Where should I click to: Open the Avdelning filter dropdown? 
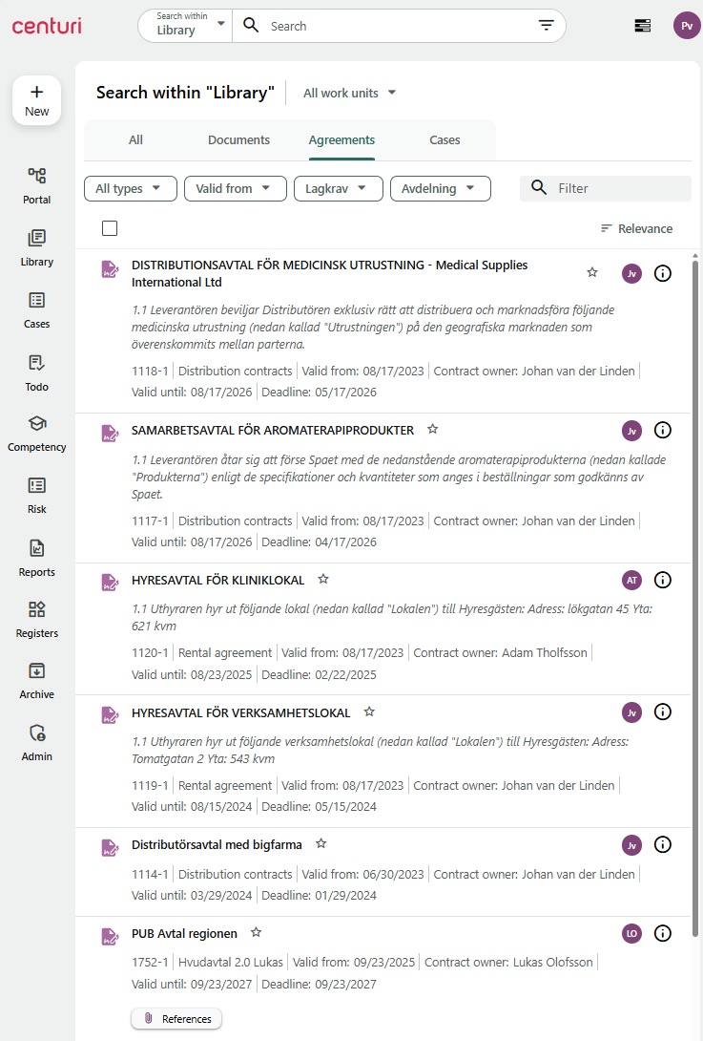(x=441, y=188)
